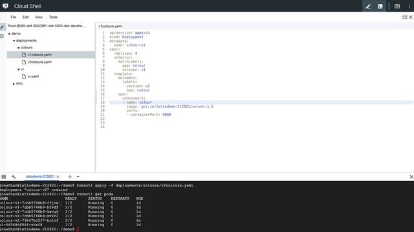Open v1colours.yaml in the tree
The height and width of the screenshot is (232, 414).
point(39,55)
